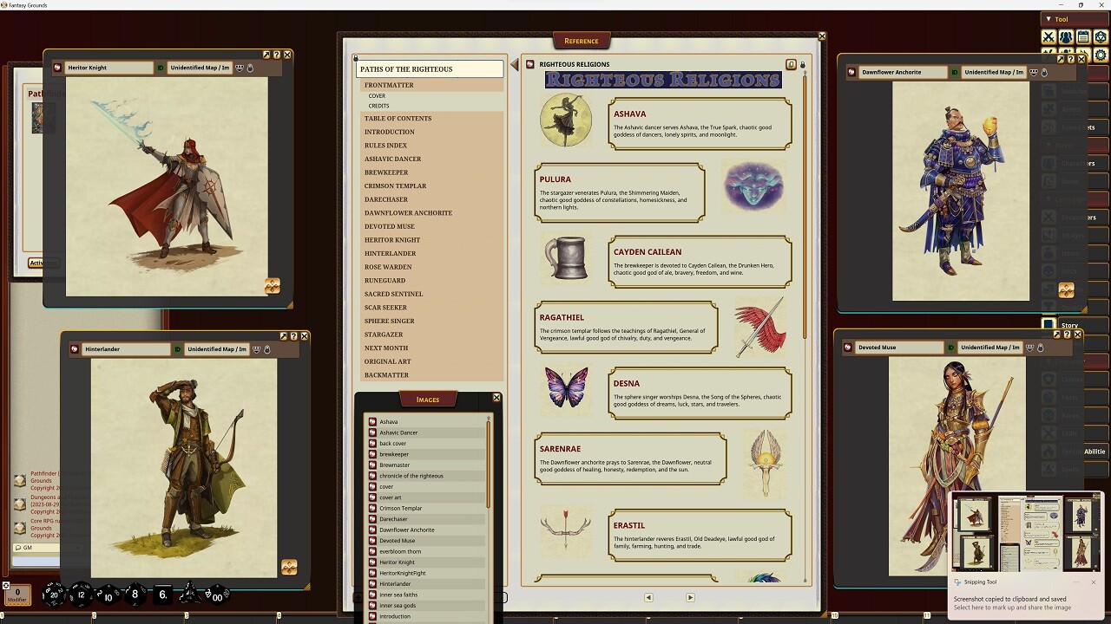The height and width of the screenshot is (624, 1111).
Task: Open the Heritor Knight entry in Images list
Action: [x=397, y=562]
